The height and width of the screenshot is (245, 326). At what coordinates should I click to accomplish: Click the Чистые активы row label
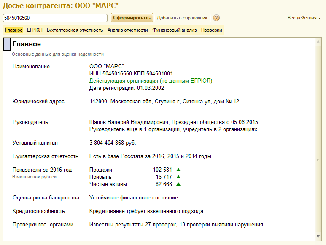(108, 184)
